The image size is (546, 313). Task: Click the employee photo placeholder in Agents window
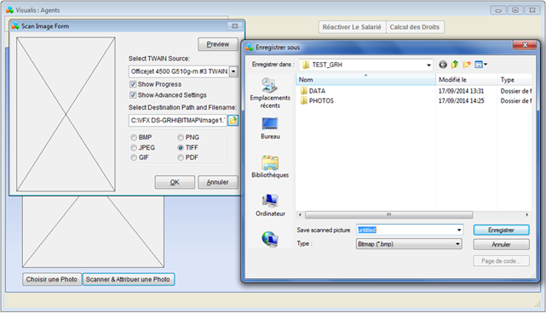(94, 231)
